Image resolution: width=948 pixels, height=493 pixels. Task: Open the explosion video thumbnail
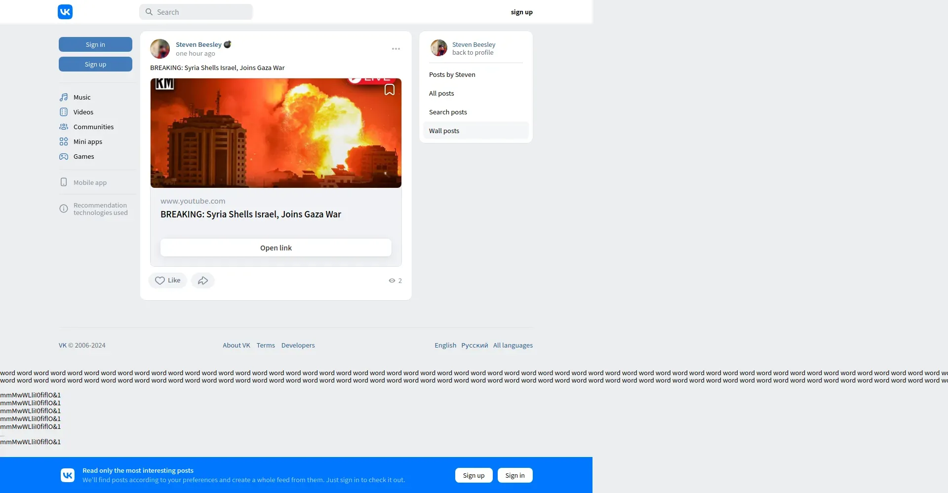[x=276, y=133]
